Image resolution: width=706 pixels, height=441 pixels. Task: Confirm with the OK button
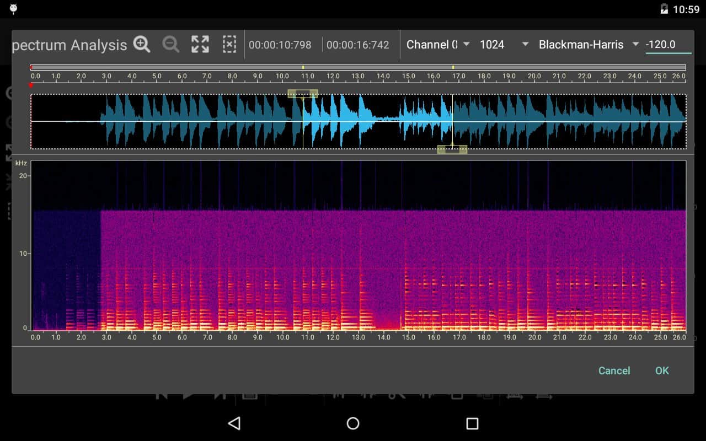click(x=662, y=370)
